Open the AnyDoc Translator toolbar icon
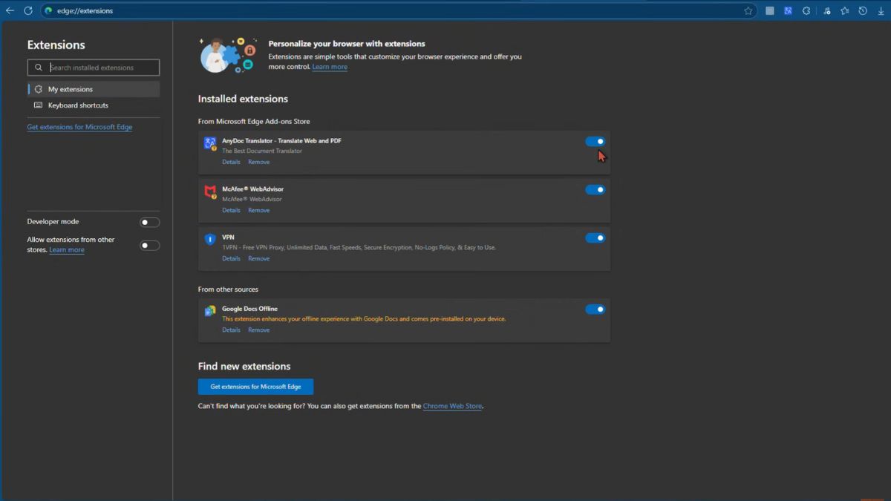The height and width of the screenshot is (501, 891). click(788, 10)
